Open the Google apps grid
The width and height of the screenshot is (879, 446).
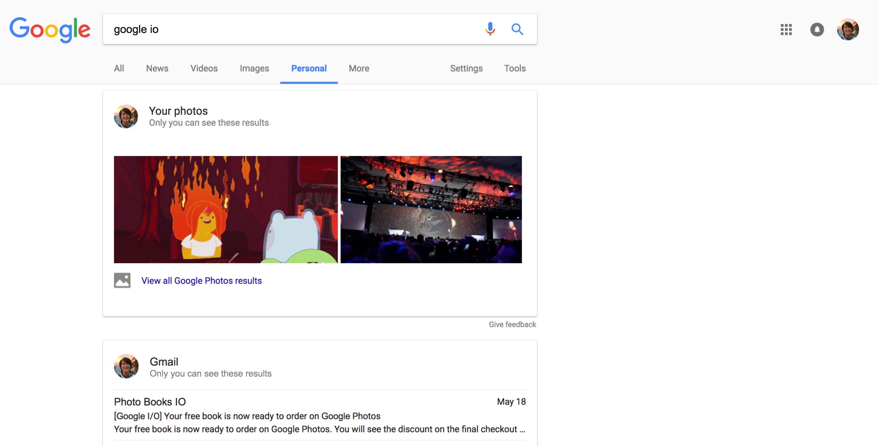pos(786,30)
